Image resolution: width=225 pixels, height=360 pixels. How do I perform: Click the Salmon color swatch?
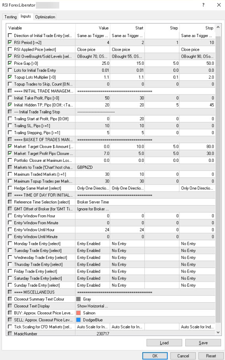point(78,313)
